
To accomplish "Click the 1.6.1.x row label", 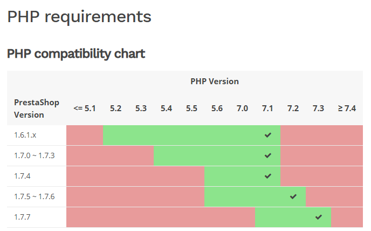I will pyautogui.click(x=25, y=135).
